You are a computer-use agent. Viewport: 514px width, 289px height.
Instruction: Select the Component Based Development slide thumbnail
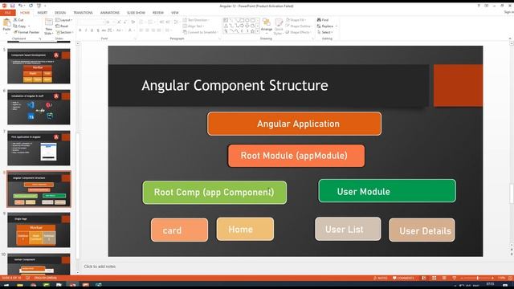[x=39, y=66]
